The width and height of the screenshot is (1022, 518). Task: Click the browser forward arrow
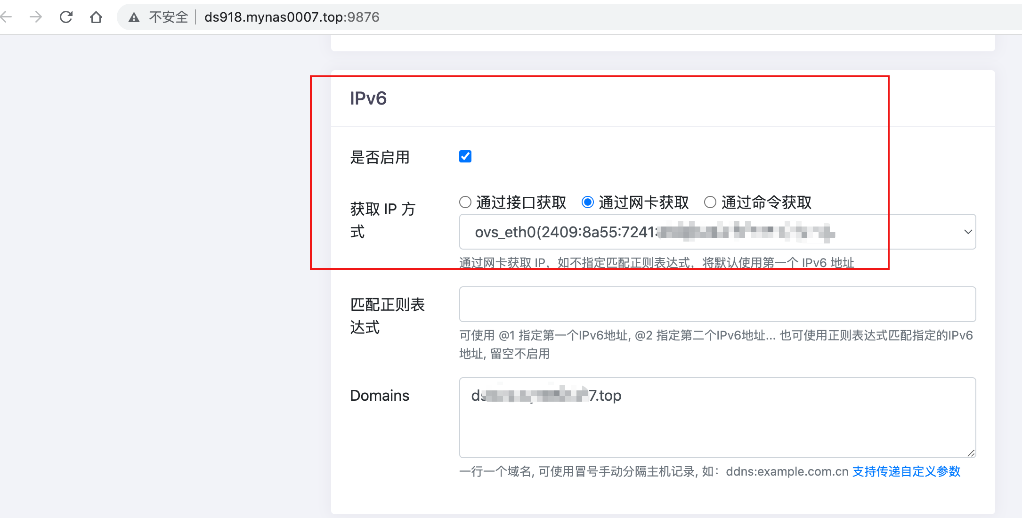[36, 17]
